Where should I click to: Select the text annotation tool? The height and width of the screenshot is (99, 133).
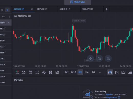click(x=50, y=72)
